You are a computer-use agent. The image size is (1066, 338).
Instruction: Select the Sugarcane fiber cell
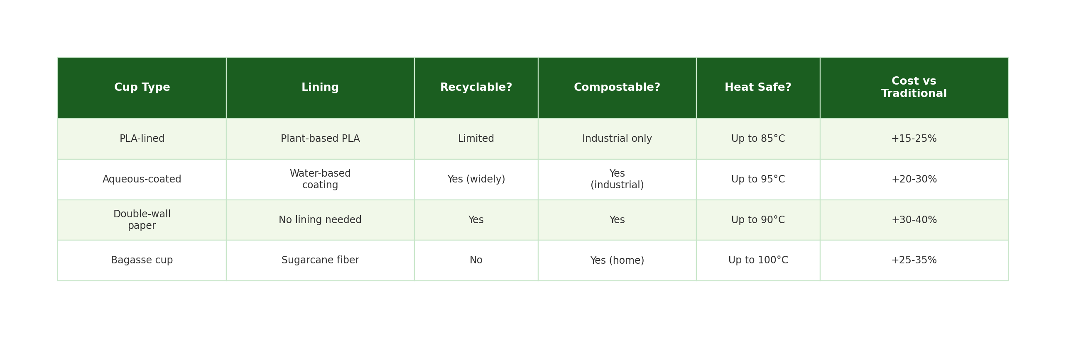point(320,260)
